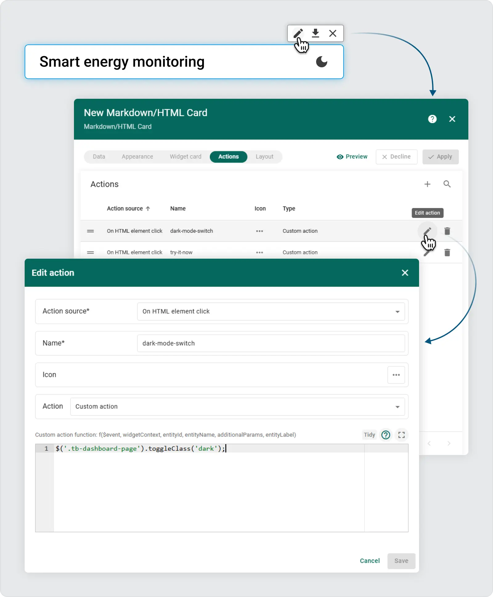Image resolution: width=493 pixels, height=597 pixels.
Task: Click the Cancel button
Action: coord(369,561)
